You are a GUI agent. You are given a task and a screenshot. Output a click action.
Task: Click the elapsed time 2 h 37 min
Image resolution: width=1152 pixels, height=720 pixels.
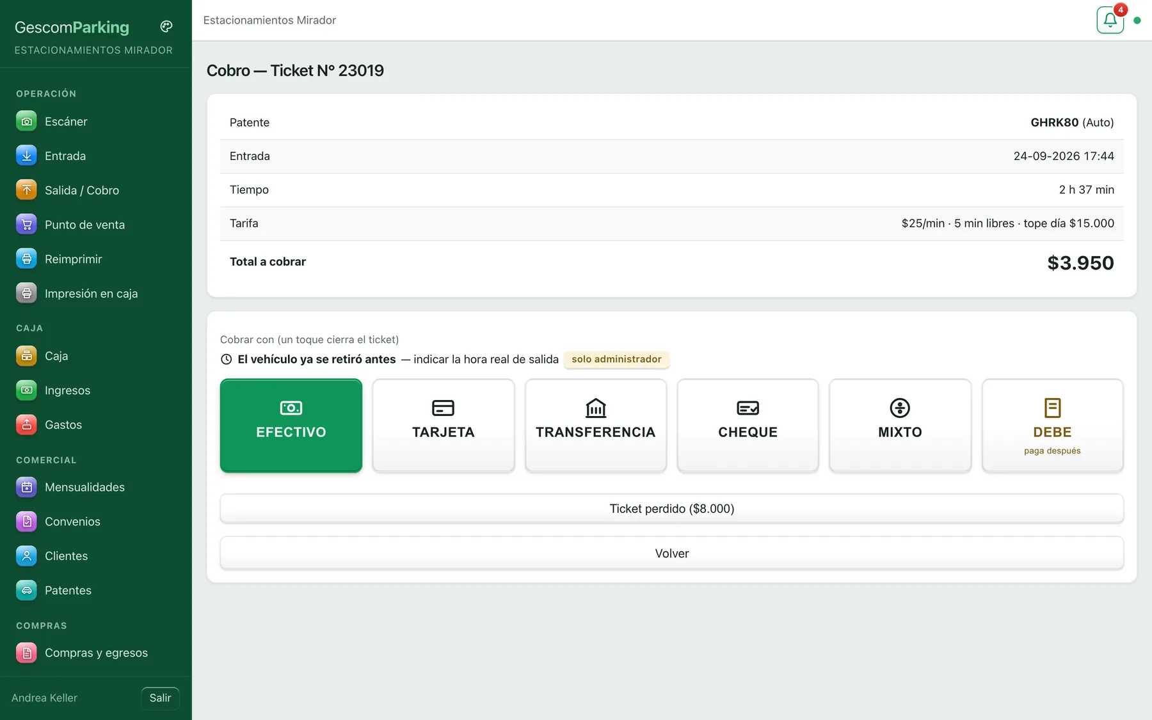click(1086, 190)
